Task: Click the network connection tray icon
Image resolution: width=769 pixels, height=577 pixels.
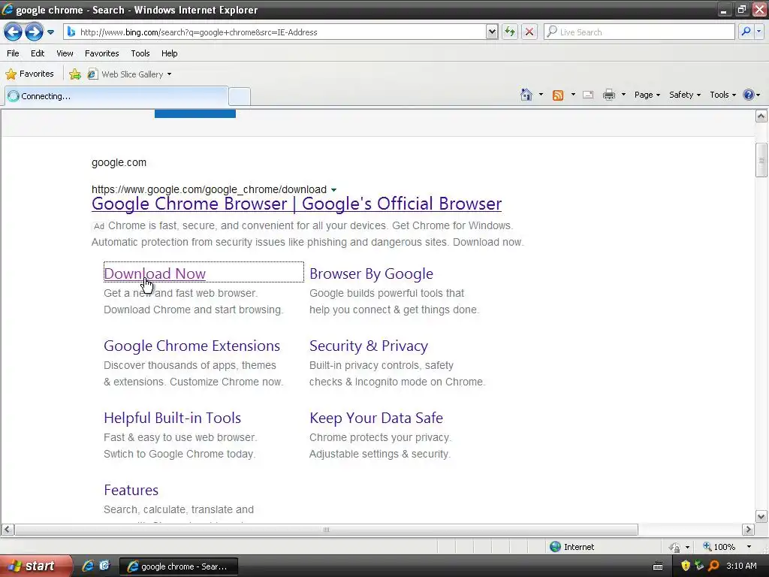Action: point(699,566)
